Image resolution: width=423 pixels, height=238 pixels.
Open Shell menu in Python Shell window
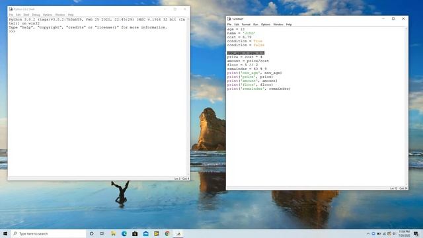tap(26, 15)
